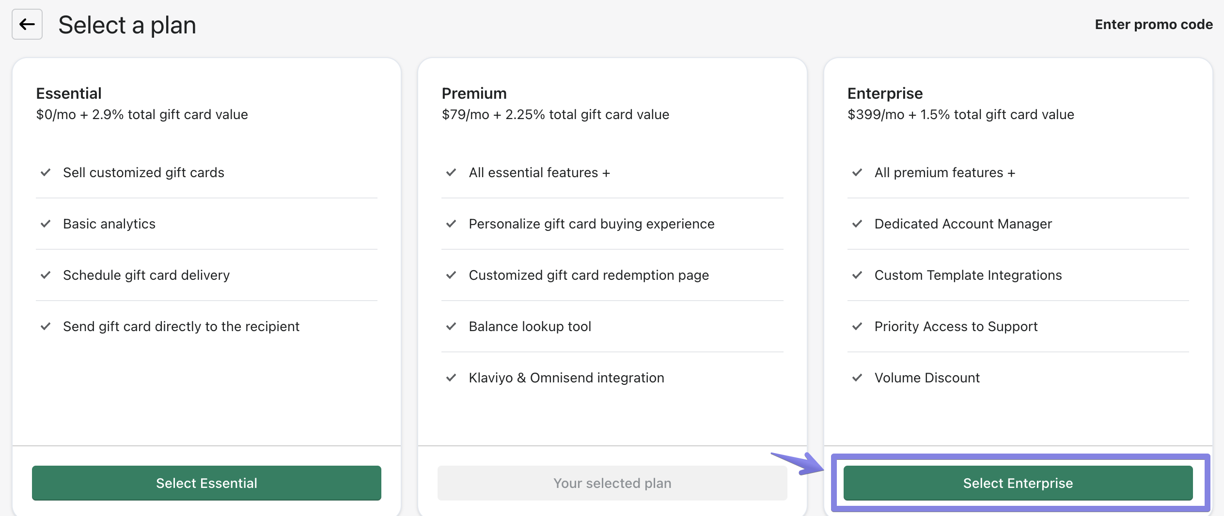Open the Enter promo code link
This screenshot has height=516, width=1224.
[x=1153, y=25]
